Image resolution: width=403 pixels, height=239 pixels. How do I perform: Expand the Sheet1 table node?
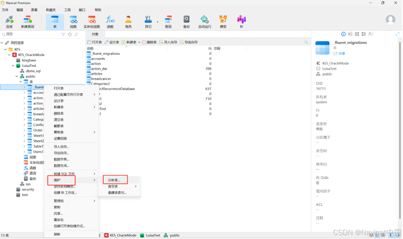[x=24, y=135]
